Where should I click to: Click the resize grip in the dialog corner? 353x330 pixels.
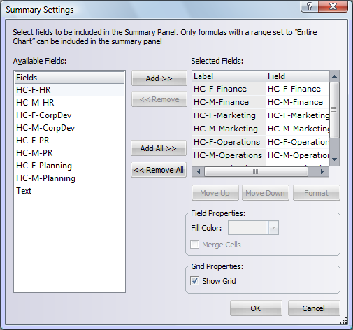click(x=344, y=321)
